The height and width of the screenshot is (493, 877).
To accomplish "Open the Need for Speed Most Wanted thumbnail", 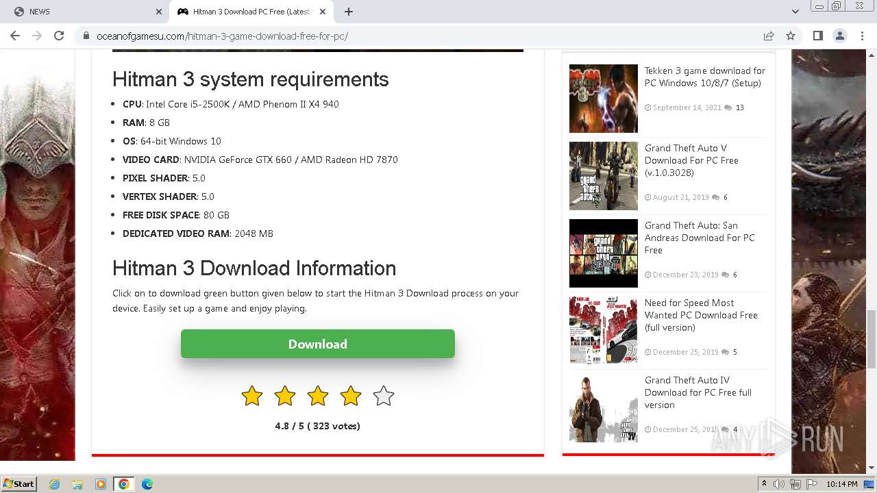I will 604,330.
